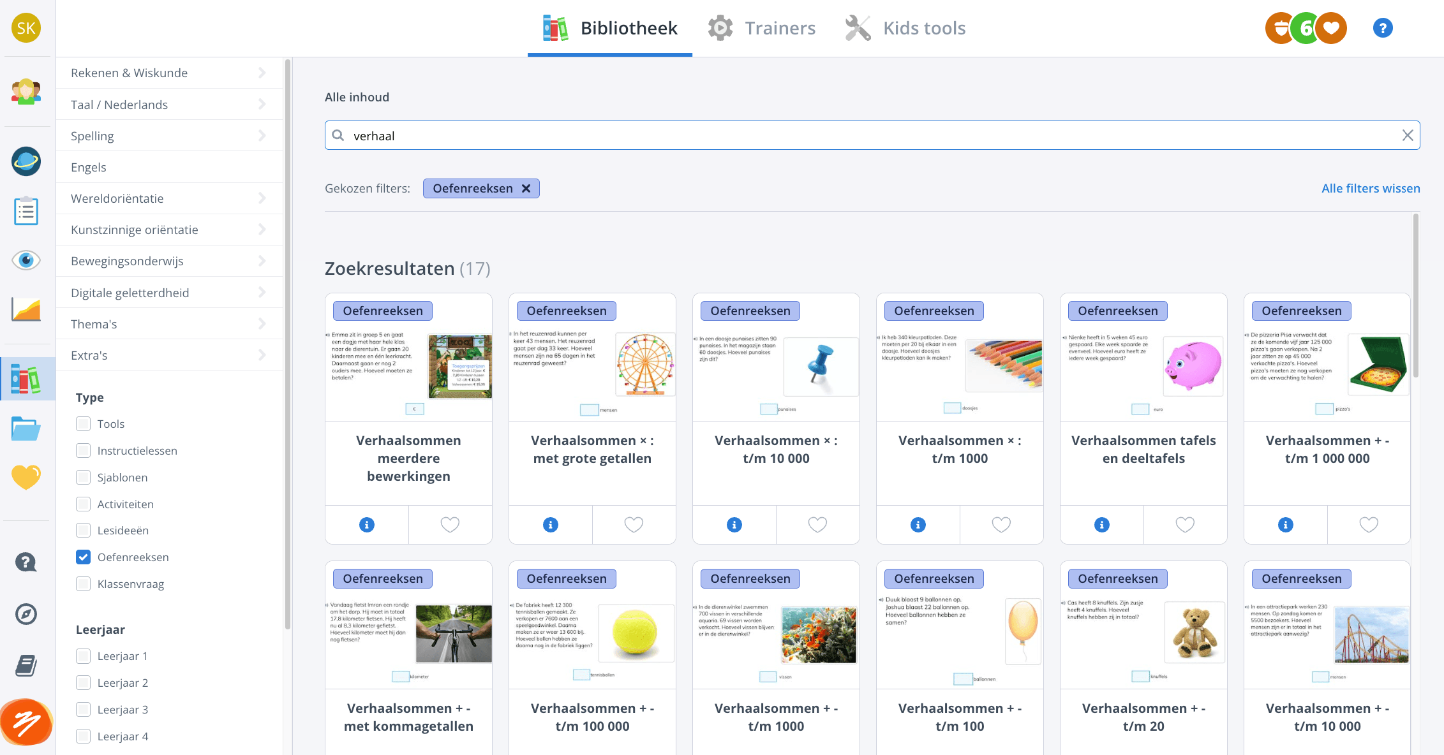The height and width of the screenshot is (755, 1444).
Task: Enable the Klassenvraag checkbox
Action: click(x=83, y=584)
